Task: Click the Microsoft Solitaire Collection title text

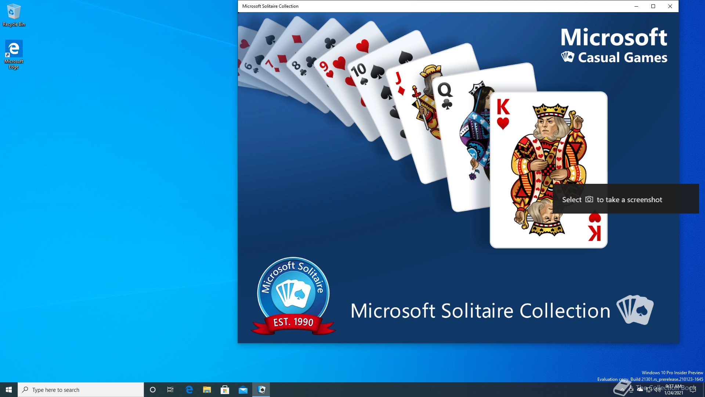Action: click(480, 311)
